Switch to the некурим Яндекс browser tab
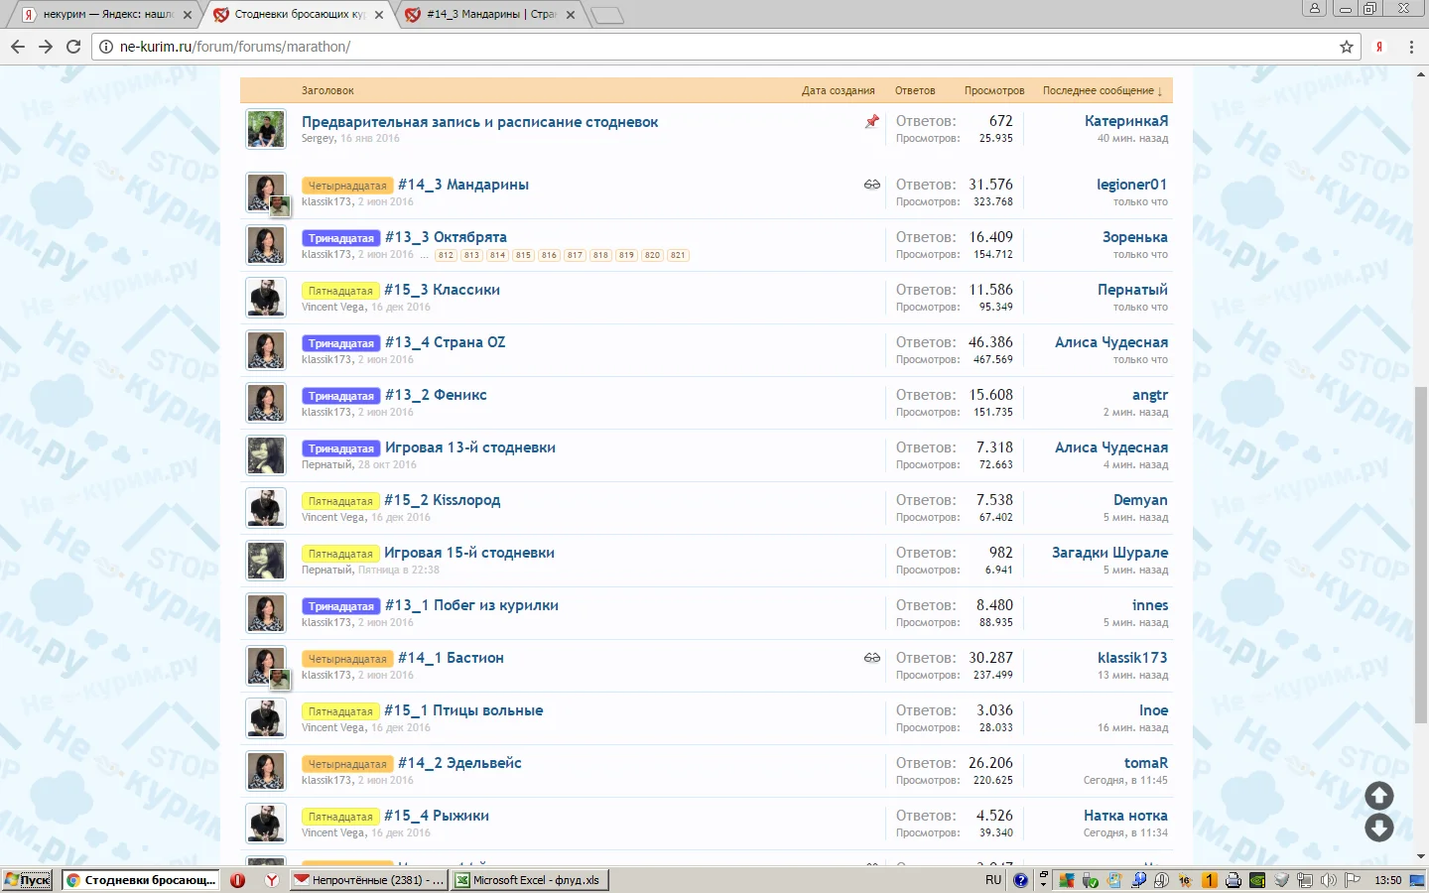This screenshot has height=893, width=1429. 106,15
